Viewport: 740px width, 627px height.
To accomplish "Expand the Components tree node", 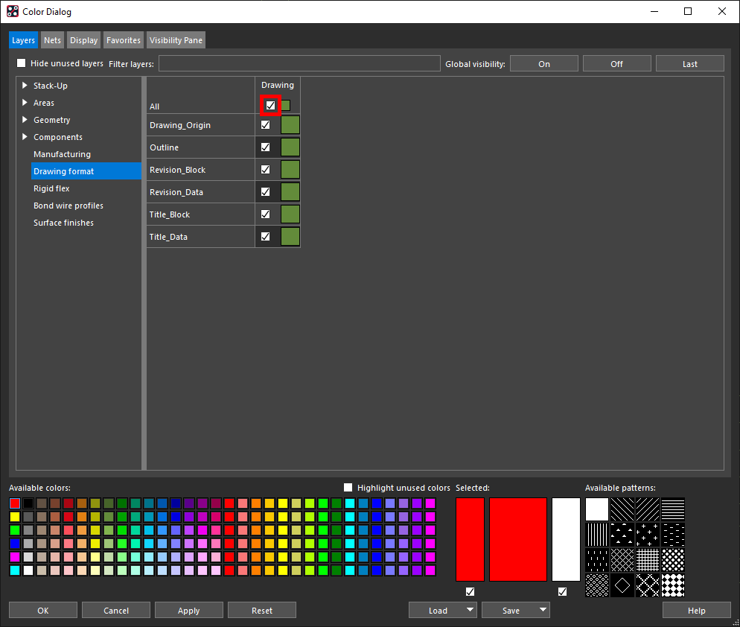I will pyautogui.click(x=25, y=137).
